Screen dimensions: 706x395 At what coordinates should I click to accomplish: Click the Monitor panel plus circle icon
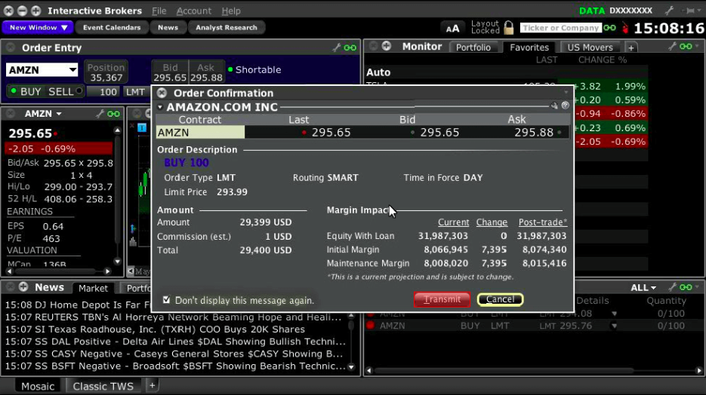(x=387, y=46)
